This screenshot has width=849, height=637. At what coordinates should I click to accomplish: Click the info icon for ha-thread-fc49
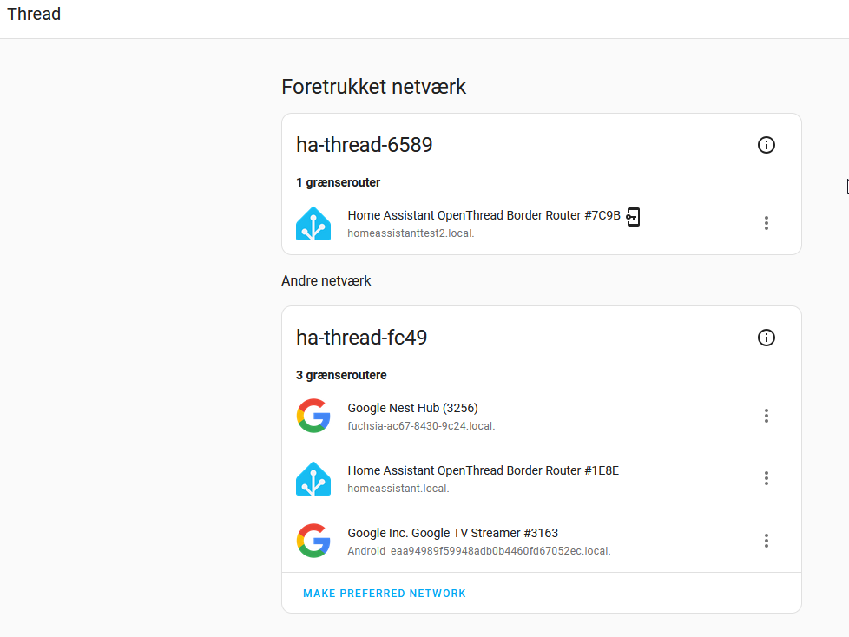coord(767,338)
